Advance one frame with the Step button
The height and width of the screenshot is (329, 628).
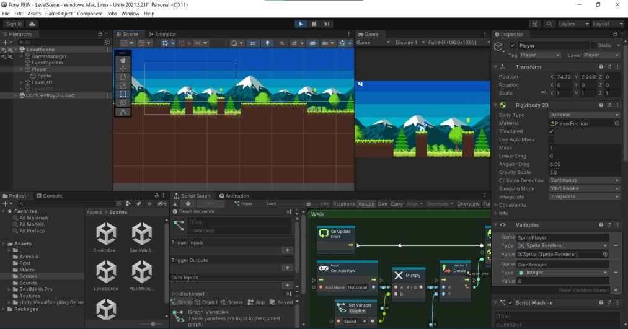(327, 24)
